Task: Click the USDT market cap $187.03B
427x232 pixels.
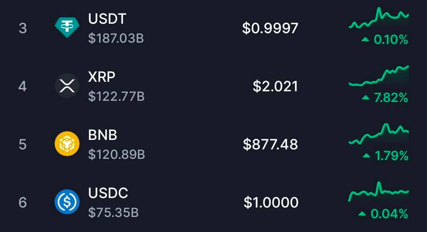Action: [116, 38]
